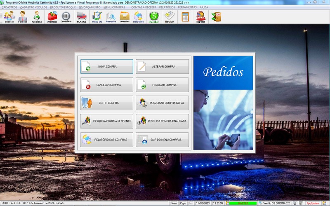330x206 pixels.
Task: Click the Num indicator in status bar
Action: tap(174, 203)
